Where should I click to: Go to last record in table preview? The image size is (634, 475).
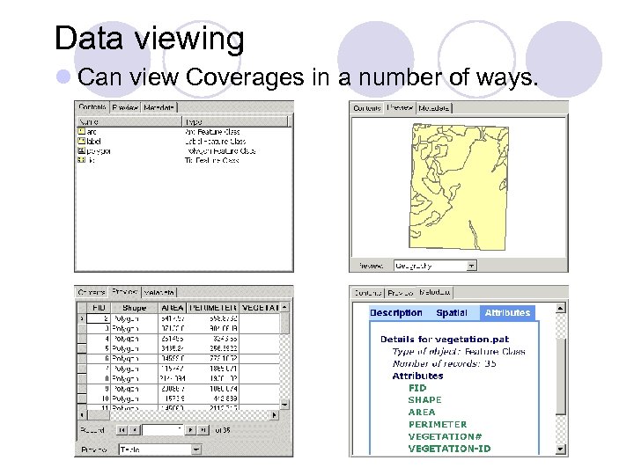point(203,430)
